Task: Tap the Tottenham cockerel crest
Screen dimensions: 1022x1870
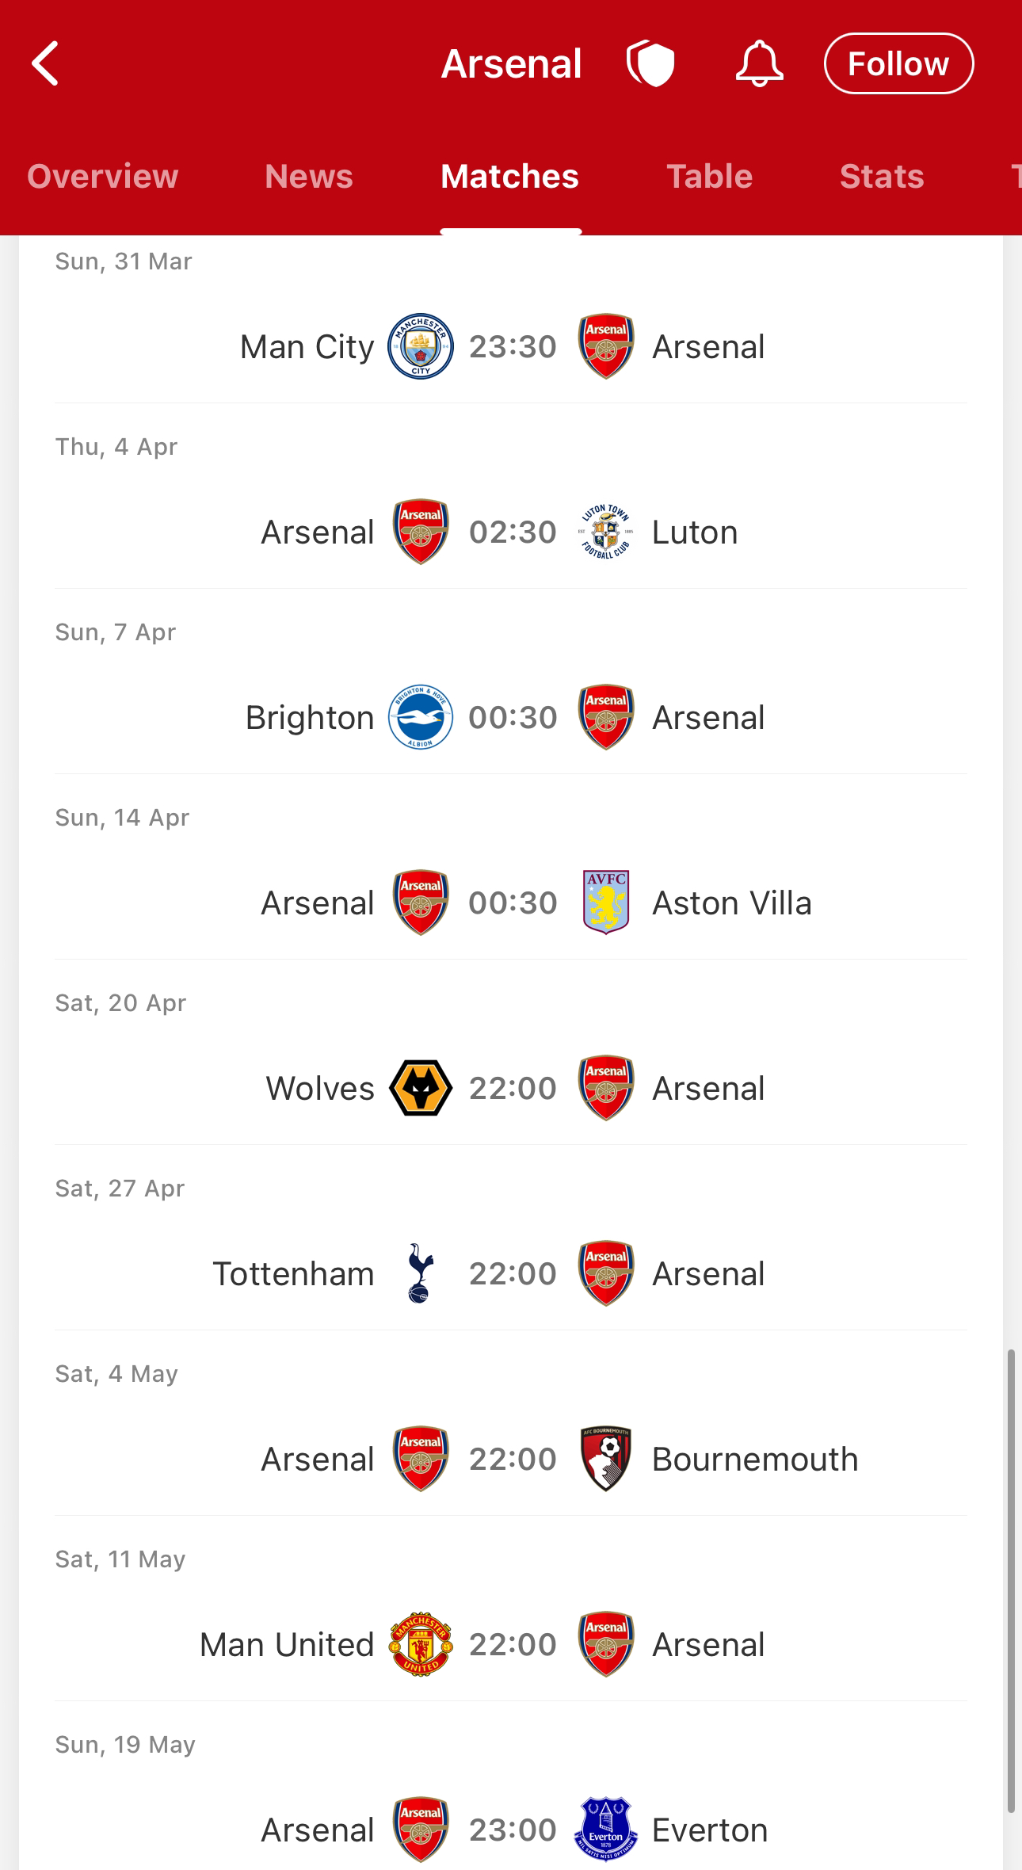Action: (420, 1273)
